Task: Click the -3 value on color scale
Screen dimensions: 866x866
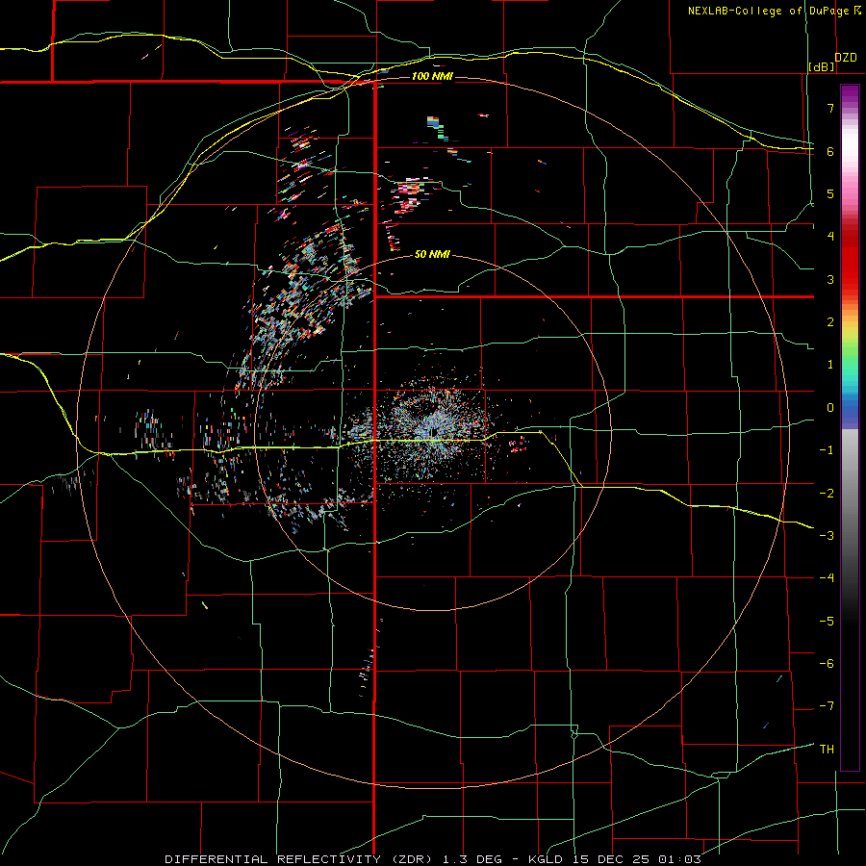Action: 827,536
